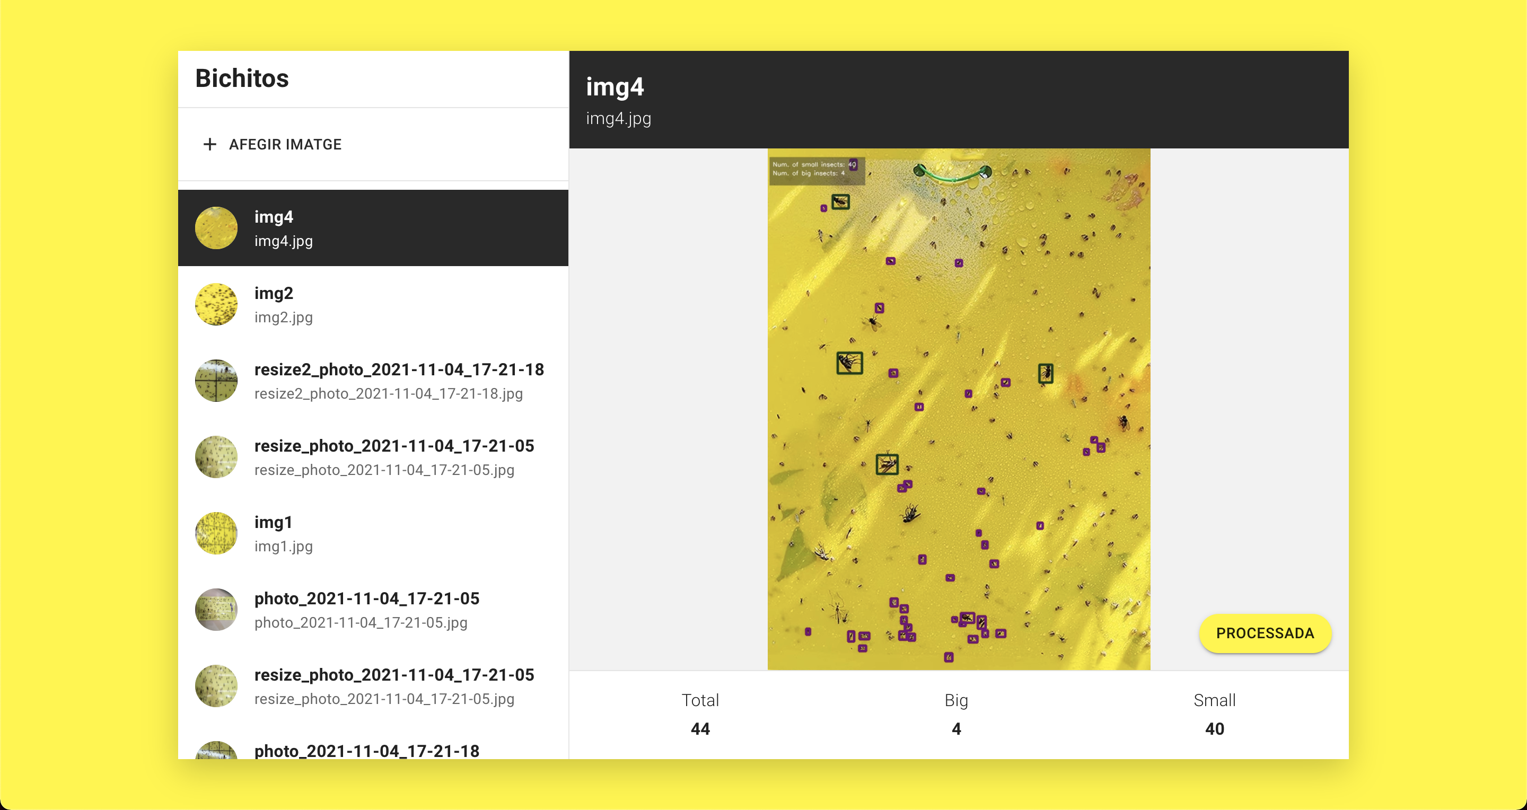This screenshot has width=1527, height=810.
Task: Click the img4 round thumbnail in list
Action: pyautogui.click(x=216, y=228)
